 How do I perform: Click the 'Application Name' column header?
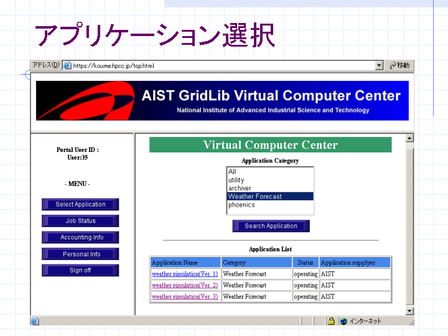click(185, 263)
